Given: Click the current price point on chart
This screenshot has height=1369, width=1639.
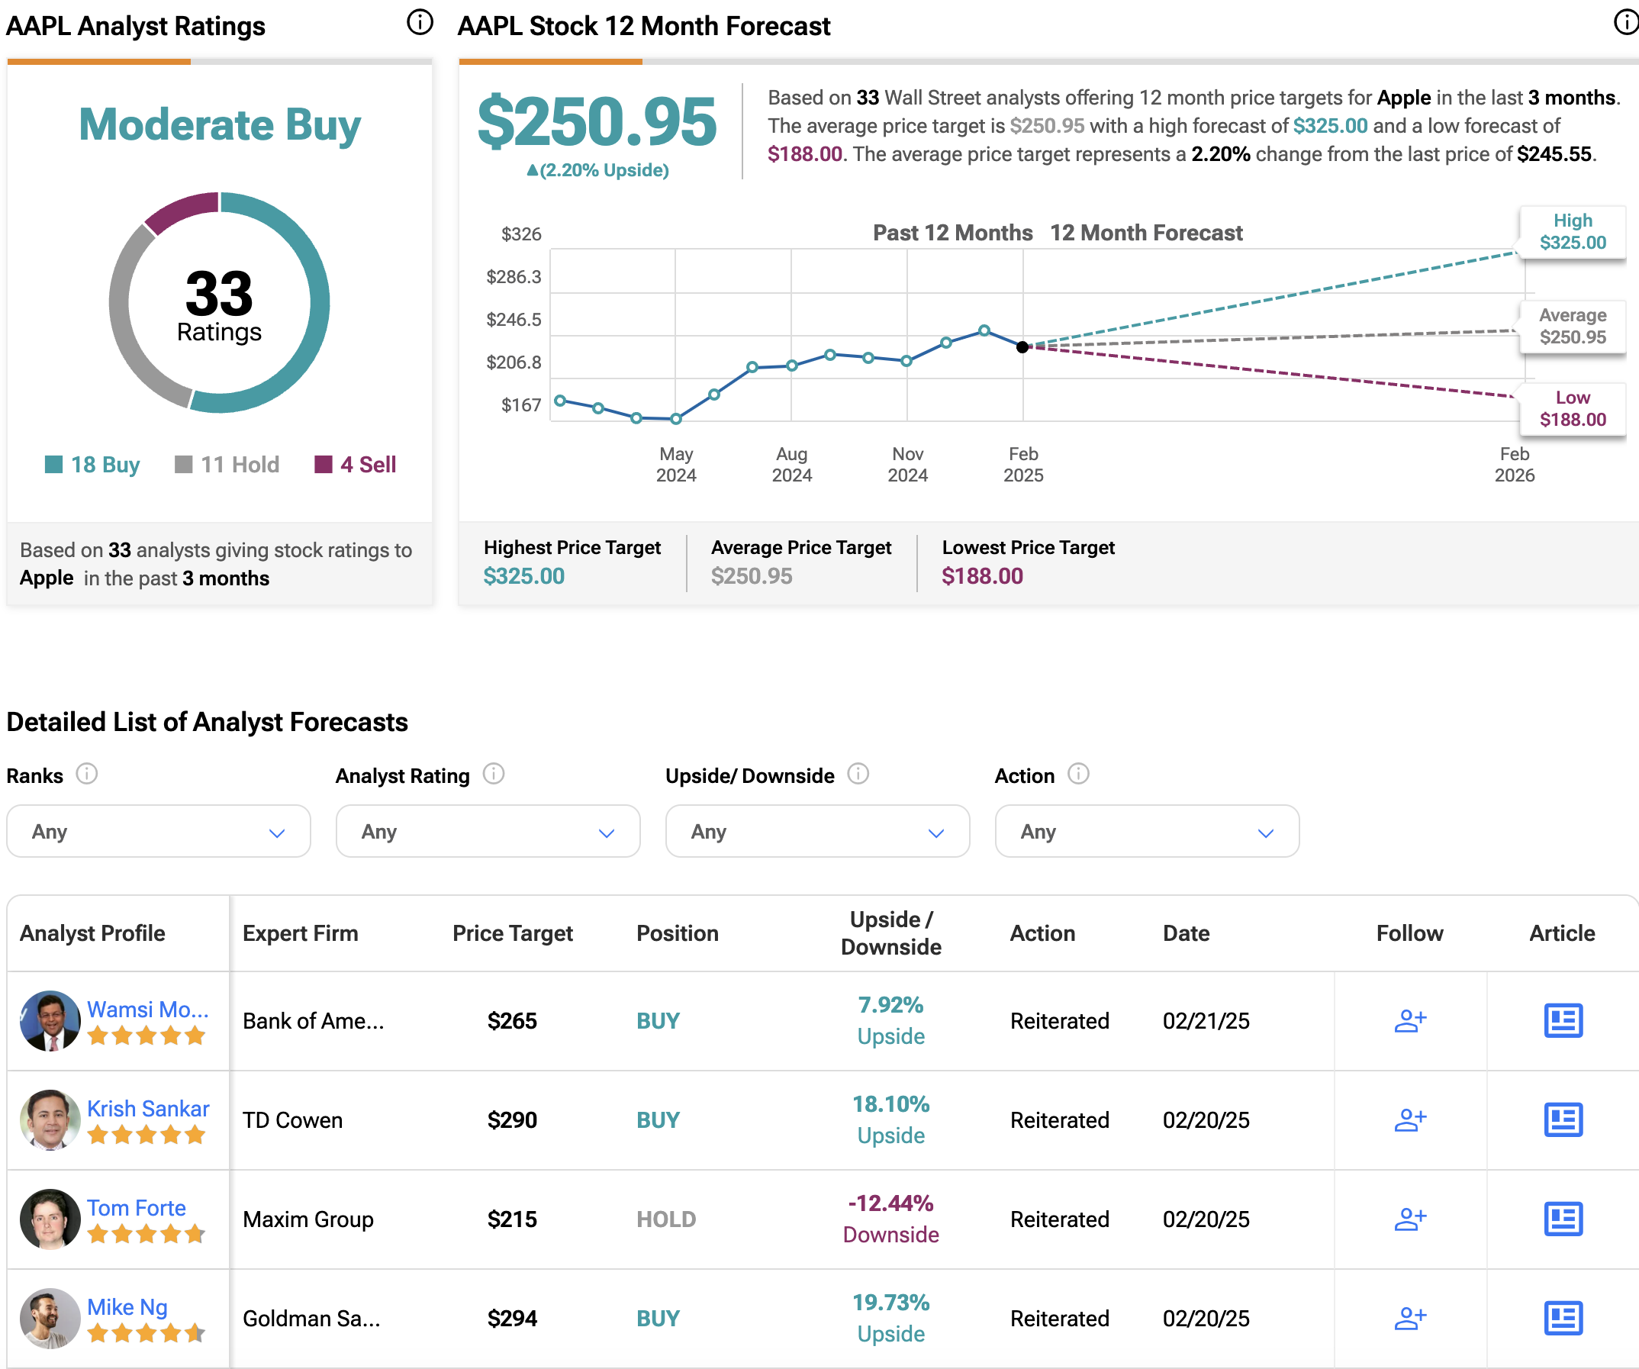Looking at the screenshot, I should (1022, 346).
